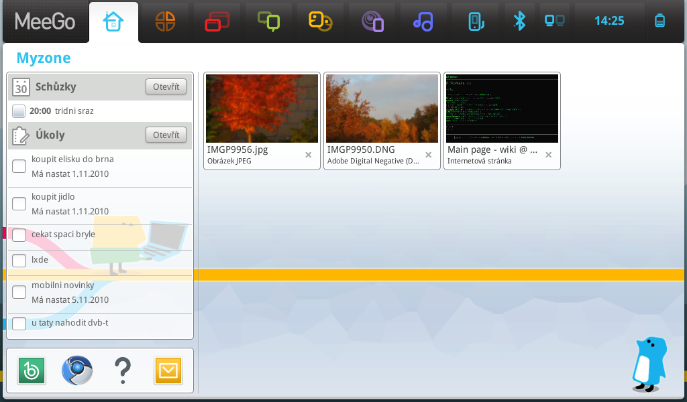687x402 pixels.
Task: Open the IMGP9956.jpg thumbnail
Action: point(262,109)
